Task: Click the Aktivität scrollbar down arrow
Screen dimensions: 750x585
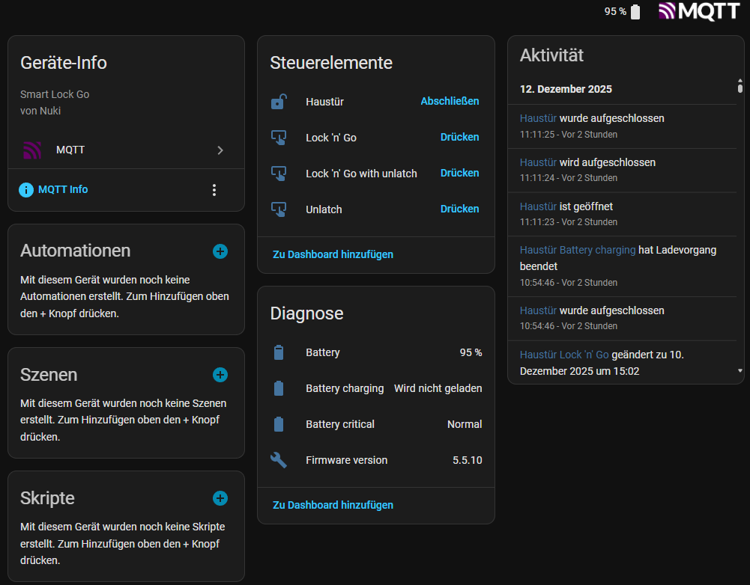Action: pos(740,371)
